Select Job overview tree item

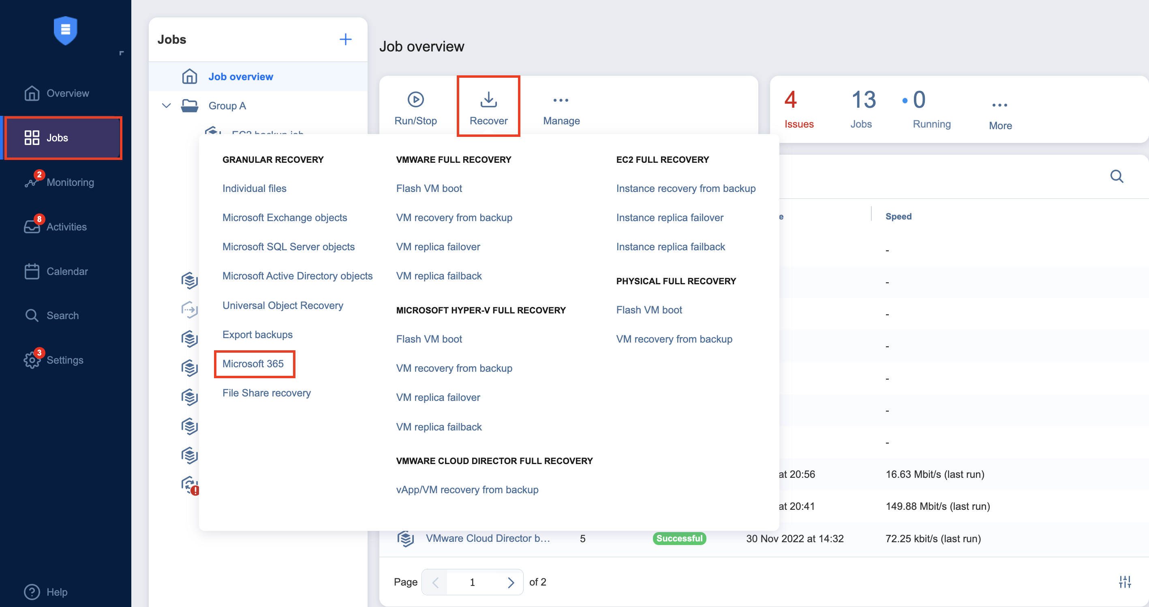[x=240, y=76]
